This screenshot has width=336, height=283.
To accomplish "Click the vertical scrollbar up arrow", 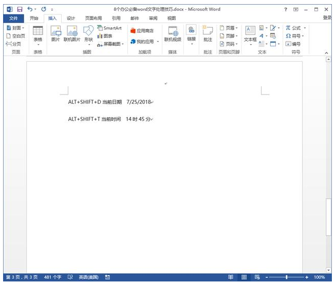I will tap(328, 60).
